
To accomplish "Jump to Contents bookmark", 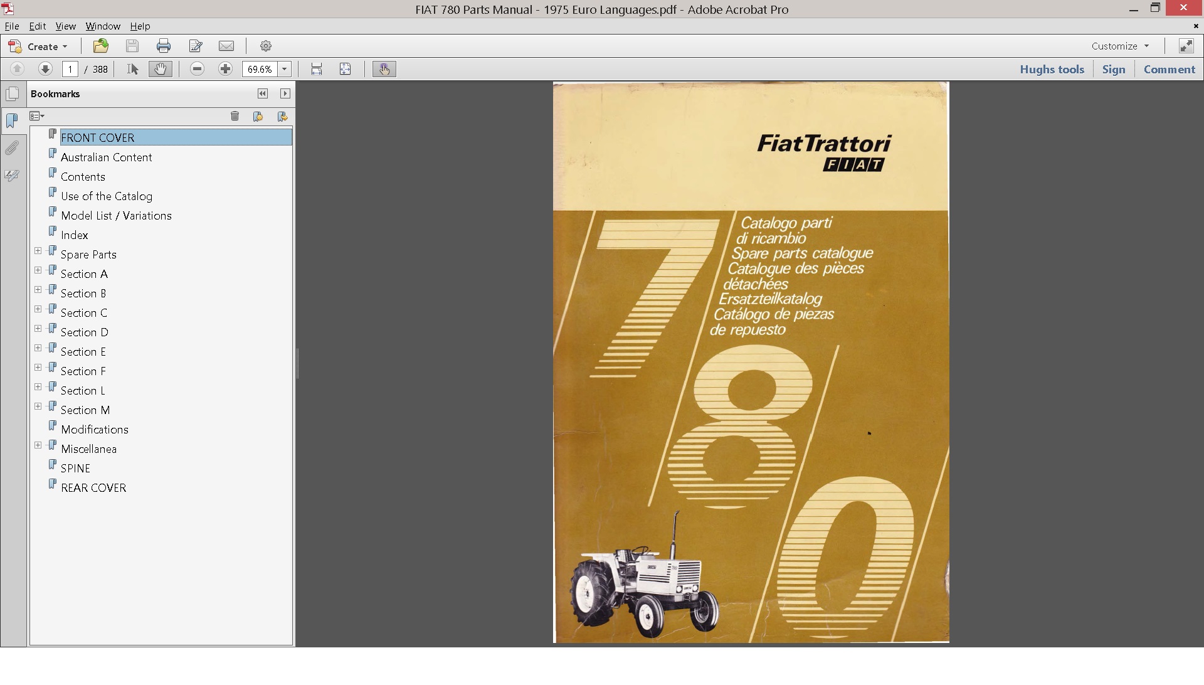I will click(x=83, y=177).
